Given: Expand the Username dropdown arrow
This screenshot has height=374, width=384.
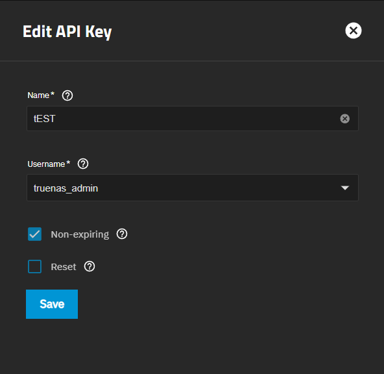Looking at the screenshot, I should 345,188.
